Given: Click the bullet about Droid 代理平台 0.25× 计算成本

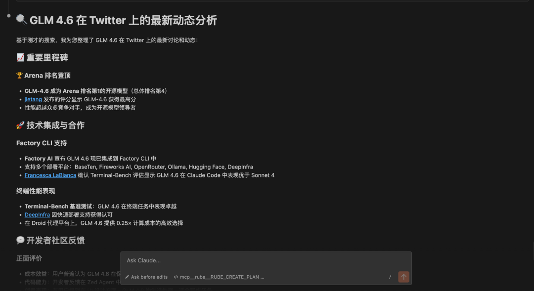Looking at the screenshot, I should coord(104,223).
